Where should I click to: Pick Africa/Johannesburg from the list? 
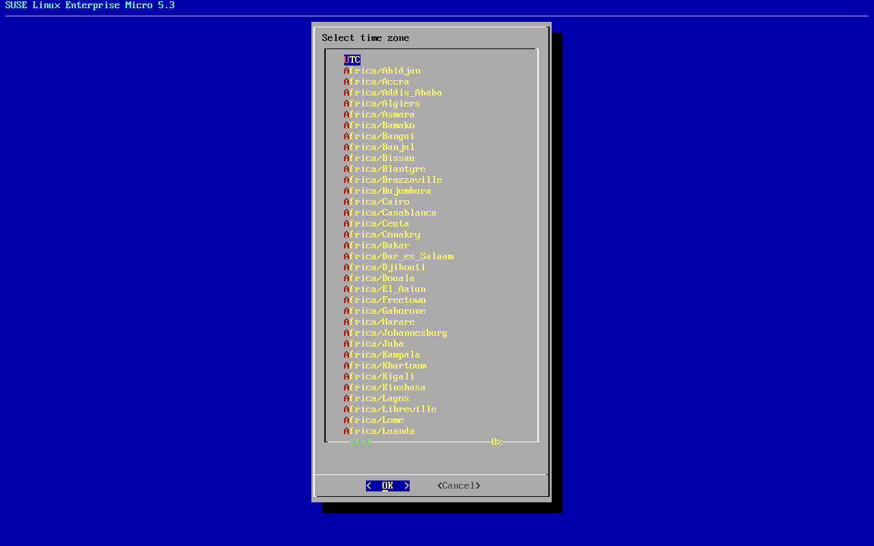tap(395, 333)
